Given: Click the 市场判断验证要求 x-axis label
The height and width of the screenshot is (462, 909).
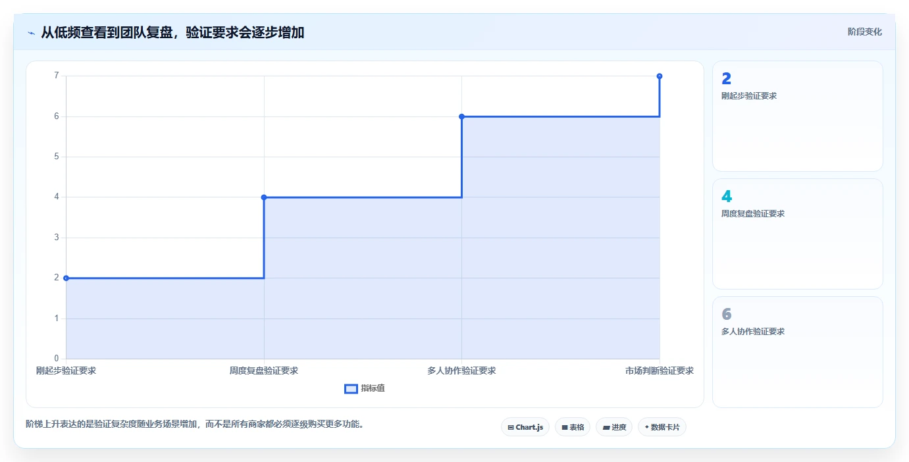Looking at the screenshot, I should (660, 371).
